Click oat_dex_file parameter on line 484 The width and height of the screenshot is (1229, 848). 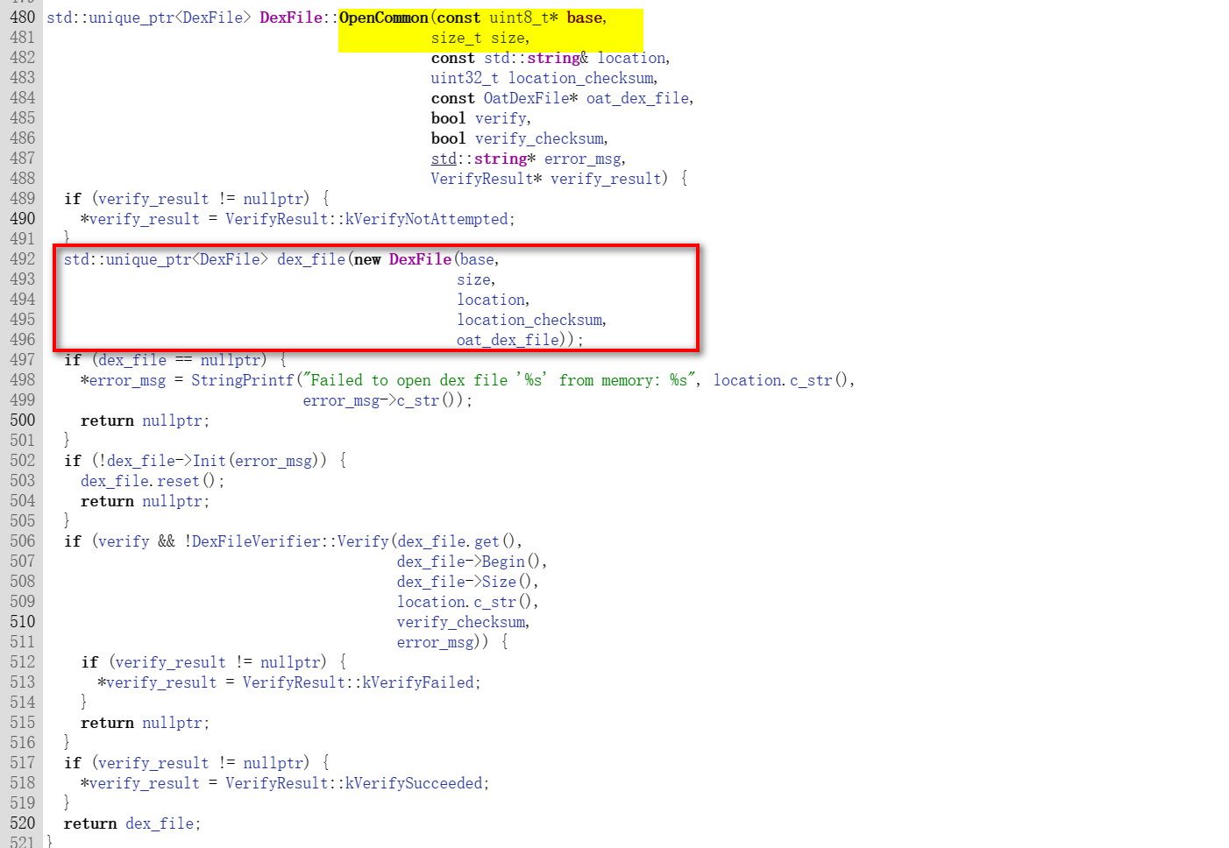click(637, 98)
